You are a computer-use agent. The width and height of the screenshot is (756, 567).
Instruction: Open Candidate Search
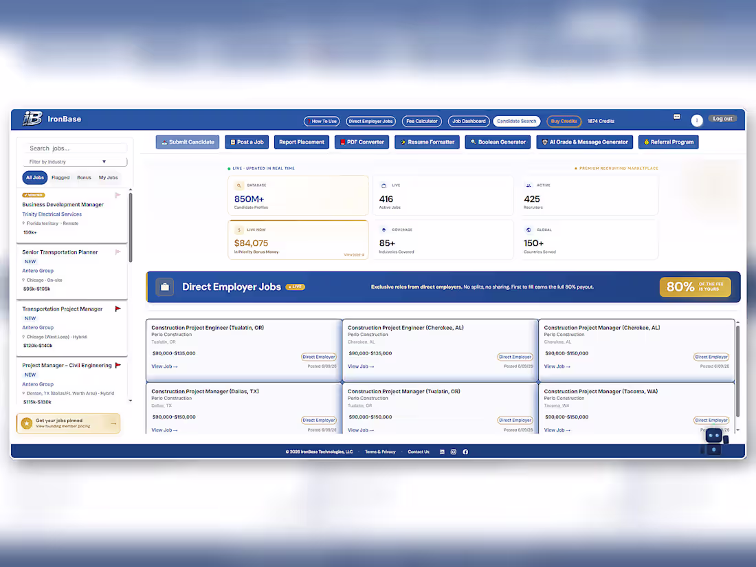(516, 122)
